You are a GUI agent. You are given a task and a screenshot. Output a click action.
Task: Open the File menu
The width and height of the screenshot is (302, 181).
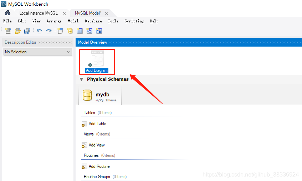(7, 21)
